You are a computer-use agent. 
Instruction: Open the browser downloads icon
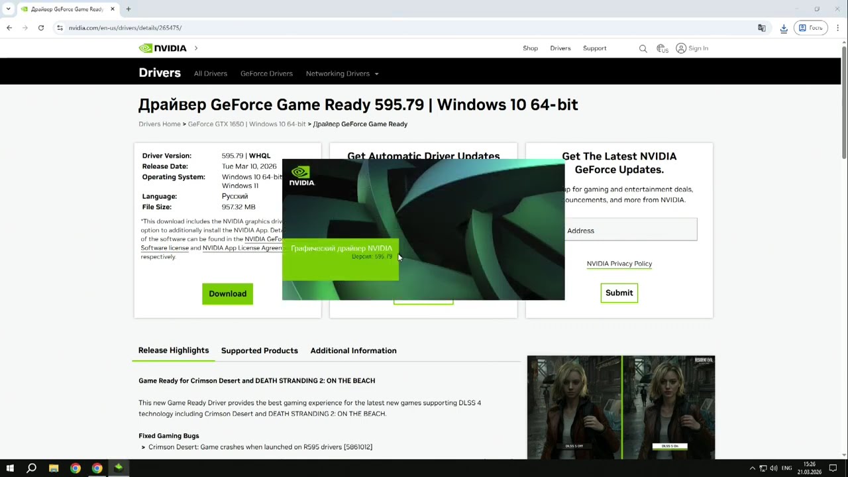(784, 28)
